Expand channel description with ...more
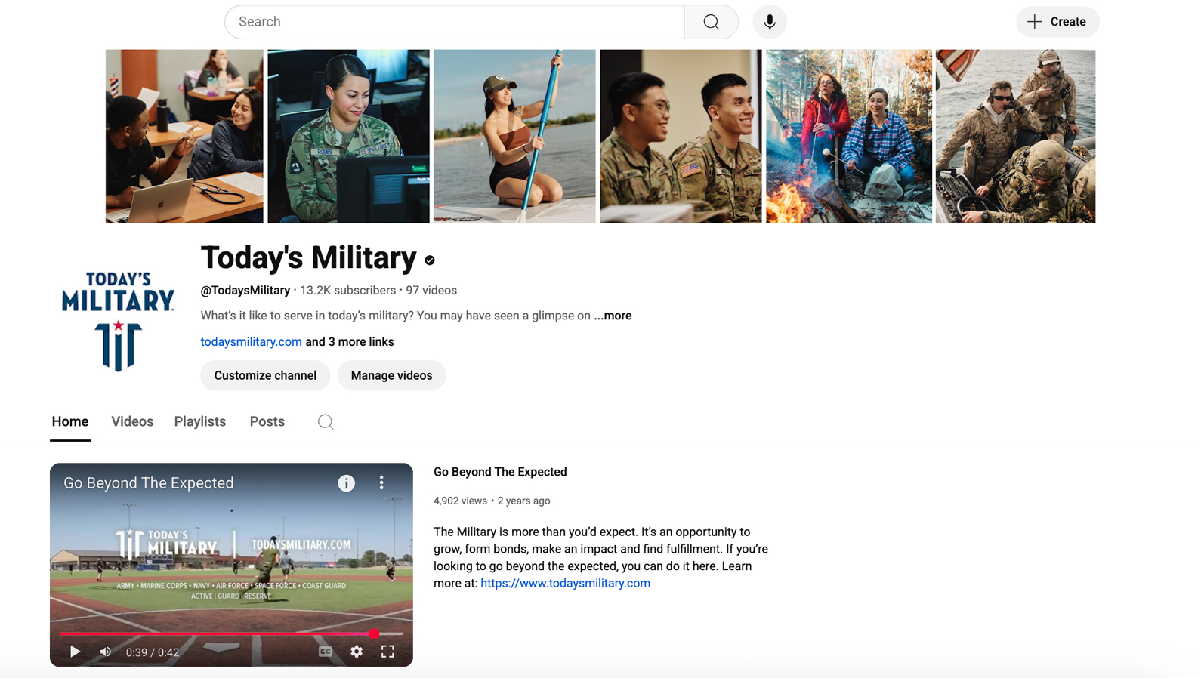The height and width of the screenshot is (678, 1201). (x=613, y=316)
